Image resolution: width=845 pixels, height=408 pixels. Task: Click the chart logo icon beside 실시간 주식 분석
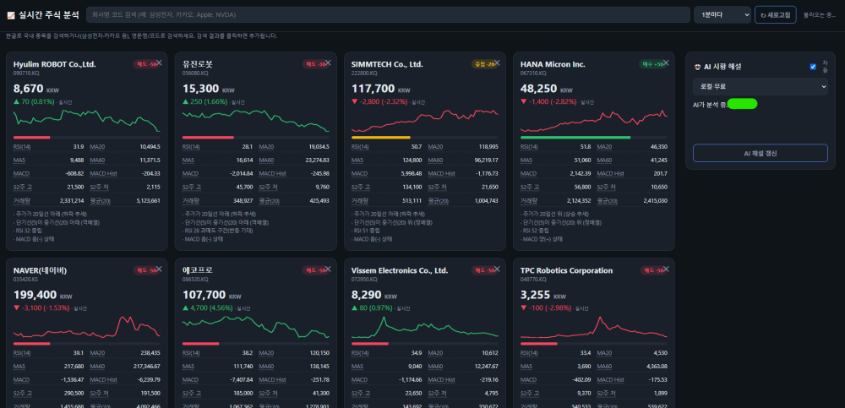pyautogui.click(x=11, y=15)
